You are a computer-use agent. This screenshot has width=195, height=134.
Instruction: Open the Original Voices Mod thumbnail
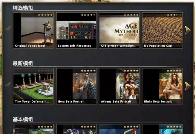[x=33, y=30]
